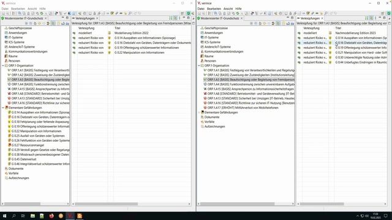Collapse ORP.1 Organisation in left window

3,65
